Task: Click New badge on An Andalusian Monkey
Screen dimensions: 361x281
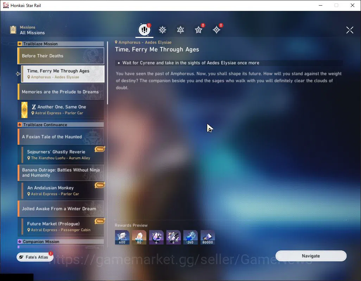Action: pyautogui.click(x=100, y=185)
